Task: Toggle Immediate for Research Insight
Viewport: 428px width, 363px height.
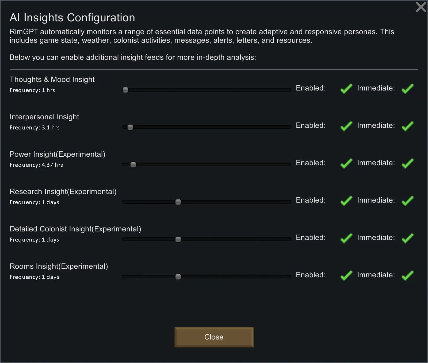Action: [407, 201]
